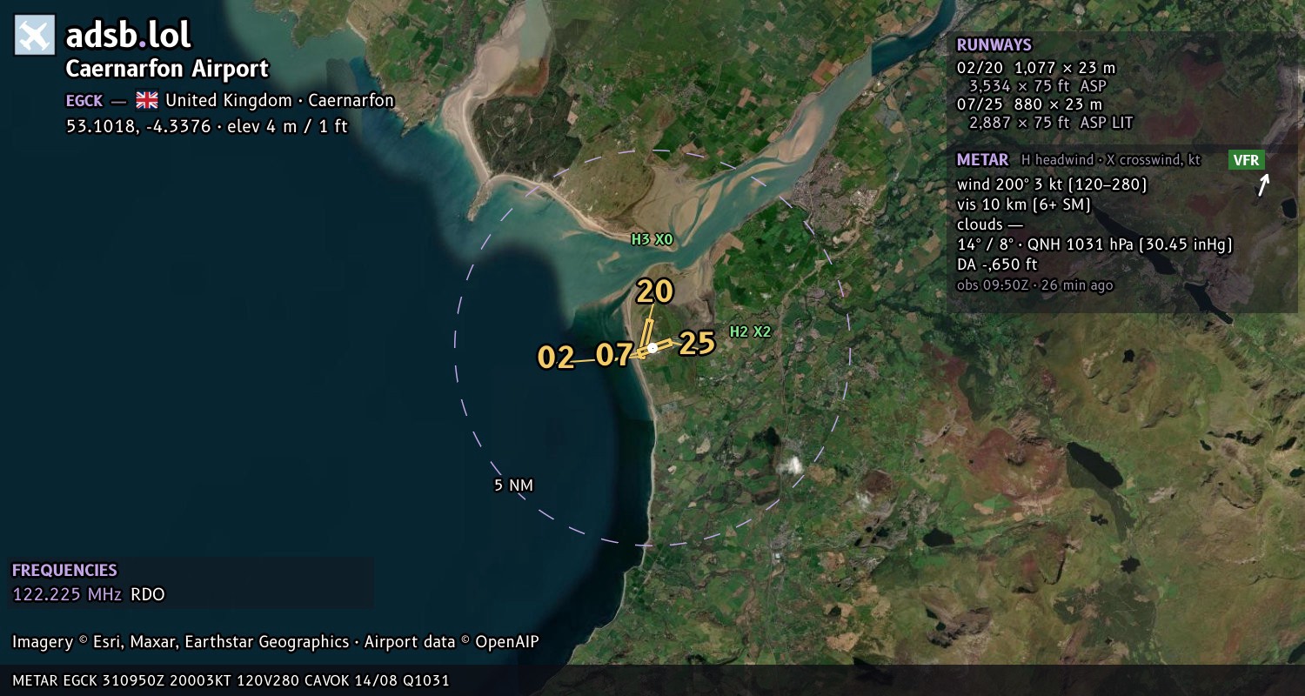Click the RUNWAYS panel heading
This screenshot has width=1305, height=696.
coord(994,45)
